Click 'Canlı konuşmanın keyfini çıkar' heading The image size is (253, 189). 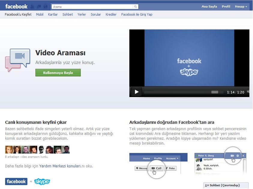[x=36, y=122]
